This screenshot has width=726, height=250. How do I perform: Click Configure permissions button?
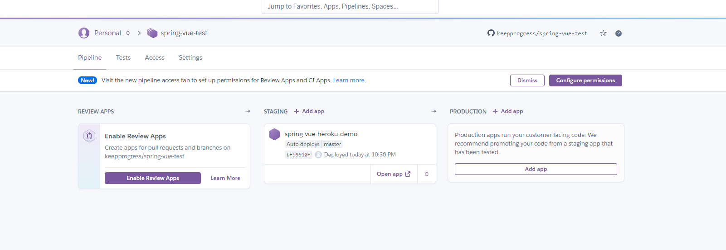point(585,80)
